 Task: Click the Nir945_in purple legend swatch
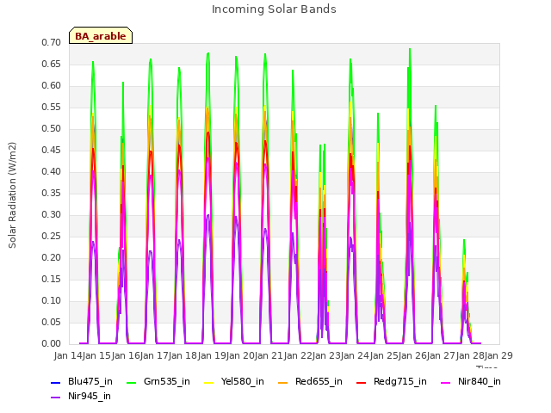[55, 398]
